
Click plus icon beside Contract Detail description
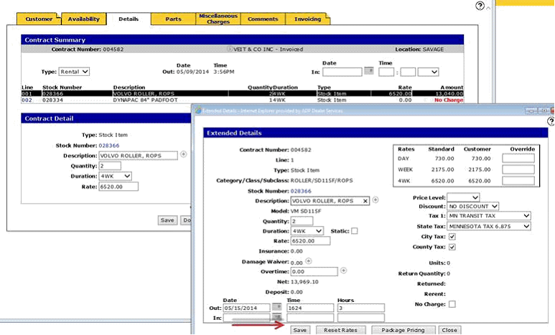183,154
